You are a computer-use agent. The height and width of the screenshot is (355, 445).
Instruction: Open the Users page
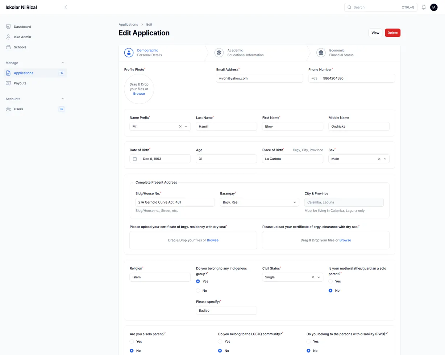35,109
